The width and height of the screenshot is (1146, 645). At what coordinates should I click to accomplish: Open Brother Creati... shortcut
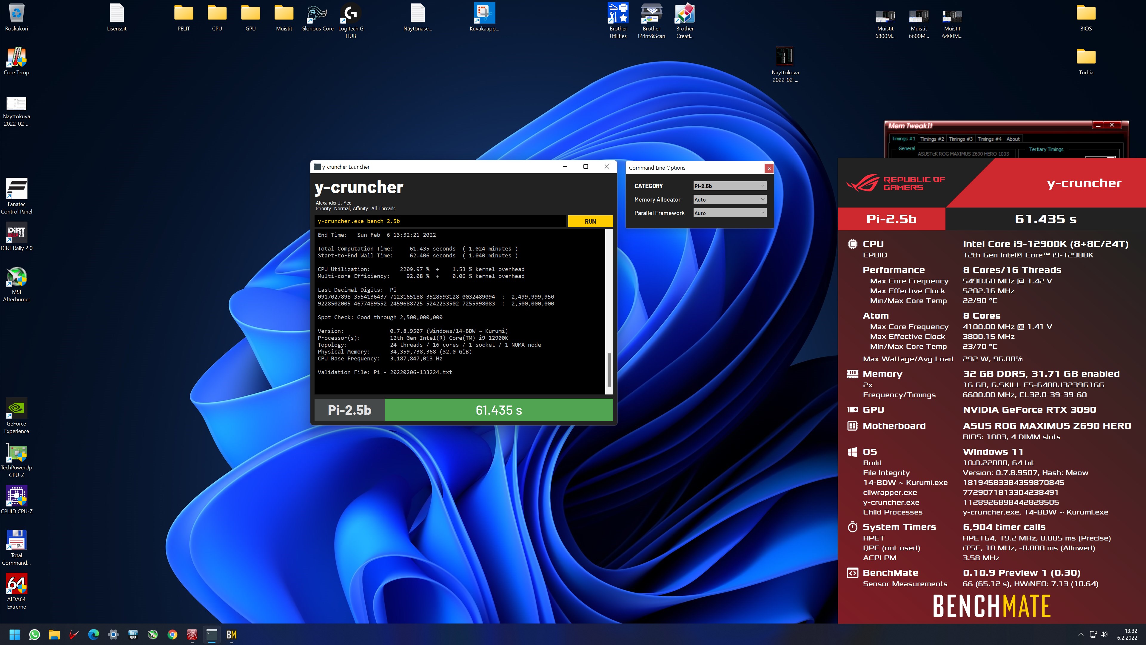685,21
